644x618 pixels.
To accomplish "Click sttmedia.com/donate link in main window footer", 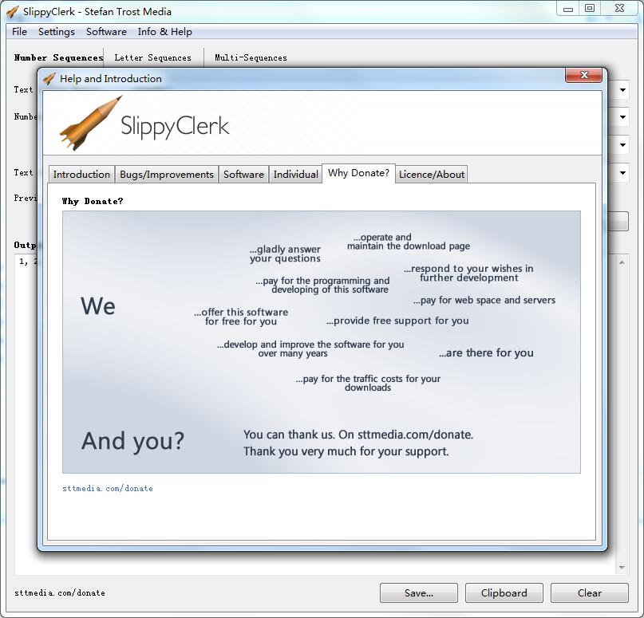I will (x=60, y=593).
